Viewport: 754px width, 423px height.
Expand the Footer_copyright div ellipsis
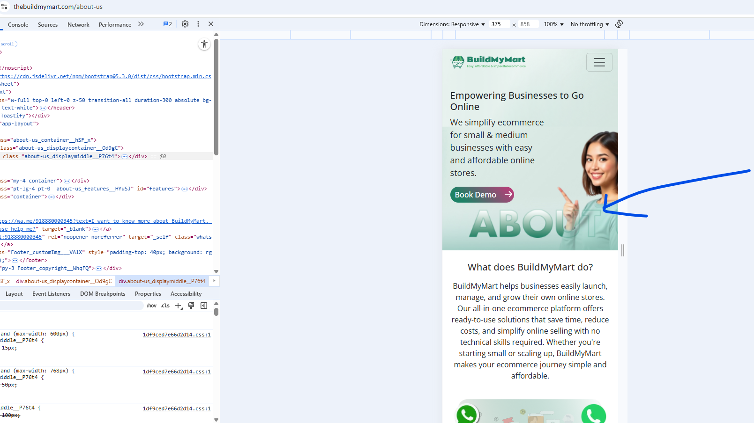[x=99, y=269]
